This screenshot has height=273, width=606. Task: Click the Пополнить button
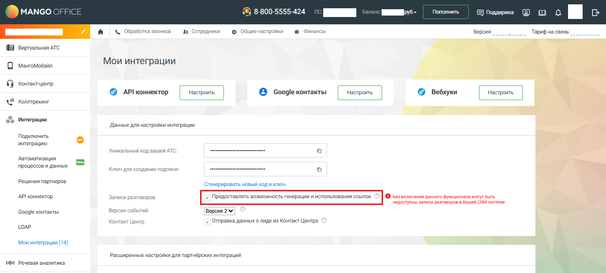[445, 12]
